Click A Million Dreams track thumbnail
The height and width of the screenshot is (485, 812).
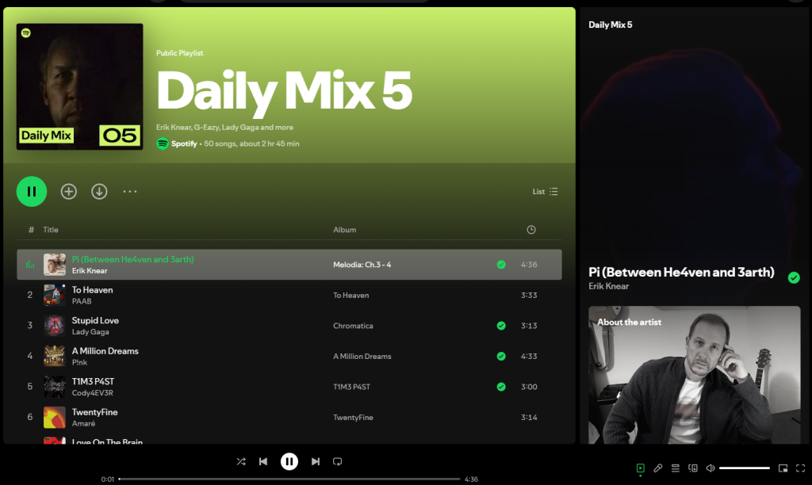click(55, 356)
